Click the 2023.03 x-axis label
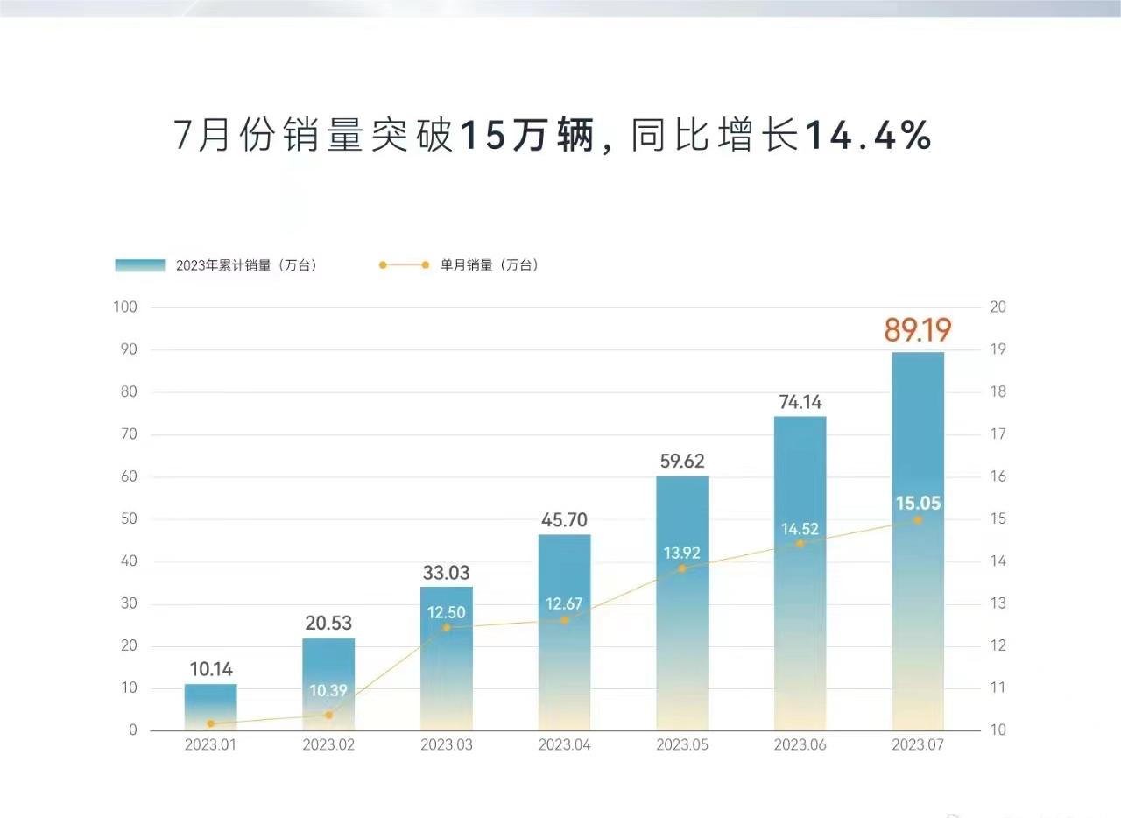This screenshot has height=818, width=1121. [446, 745]
